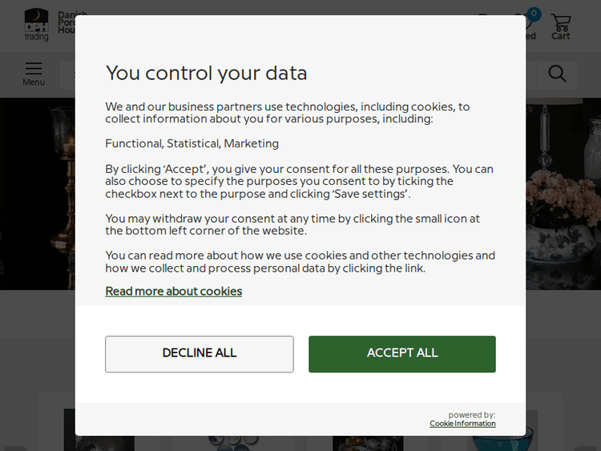Screen dimensions: 601x451
Task: Click the DPH trading logo
Action: tap(36, 25)
